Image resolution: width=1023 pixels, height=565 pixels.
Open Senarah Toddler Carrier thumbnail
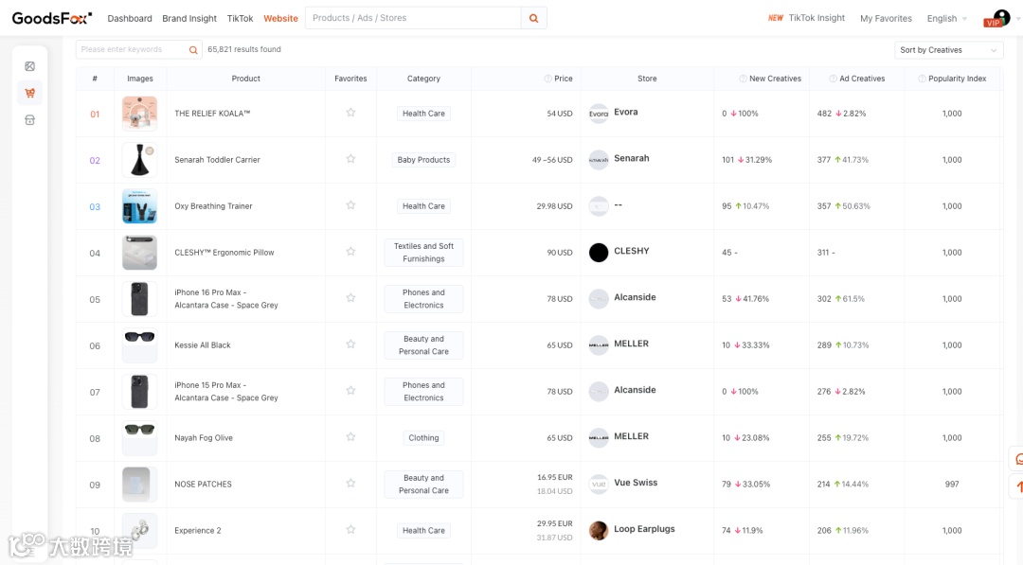pyautogui.click(x=139, y=160)
